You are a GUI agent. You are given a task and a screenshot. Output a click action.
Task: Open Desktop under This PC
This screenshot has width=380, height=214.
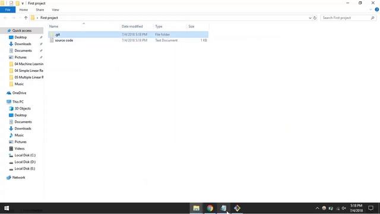(21, 115)
